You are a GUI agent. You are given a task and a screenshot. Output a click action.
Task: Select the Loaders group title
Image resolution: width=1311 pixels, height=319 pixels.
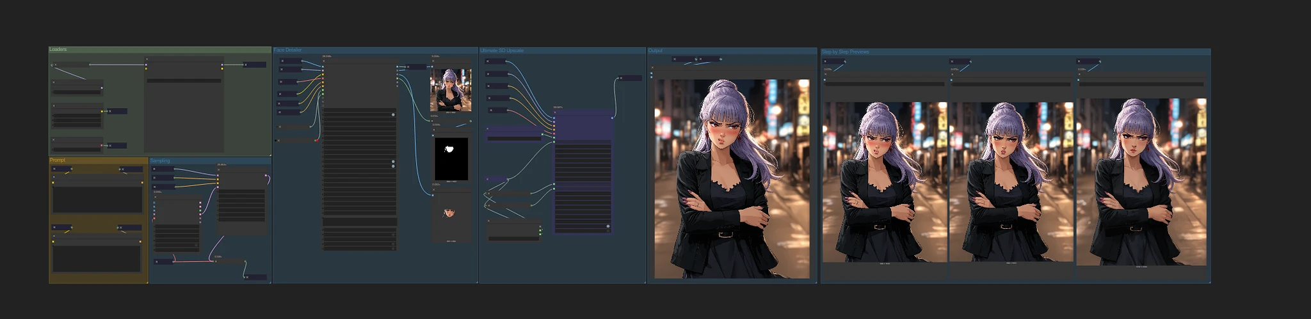pyautogui.click(x=58, y=49)
